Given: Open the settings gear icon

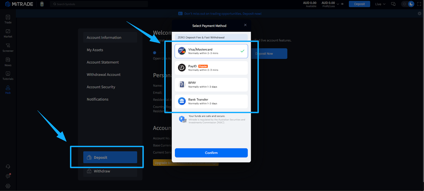Looking at the screenshot, I should [x=8, y=186].
